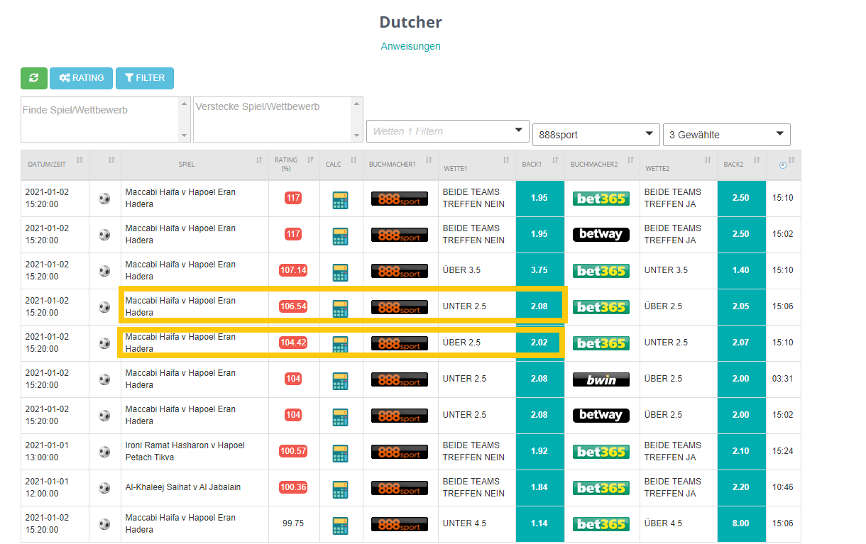Open the 888sport bookmaker dropdown

[x=596, y=134]
